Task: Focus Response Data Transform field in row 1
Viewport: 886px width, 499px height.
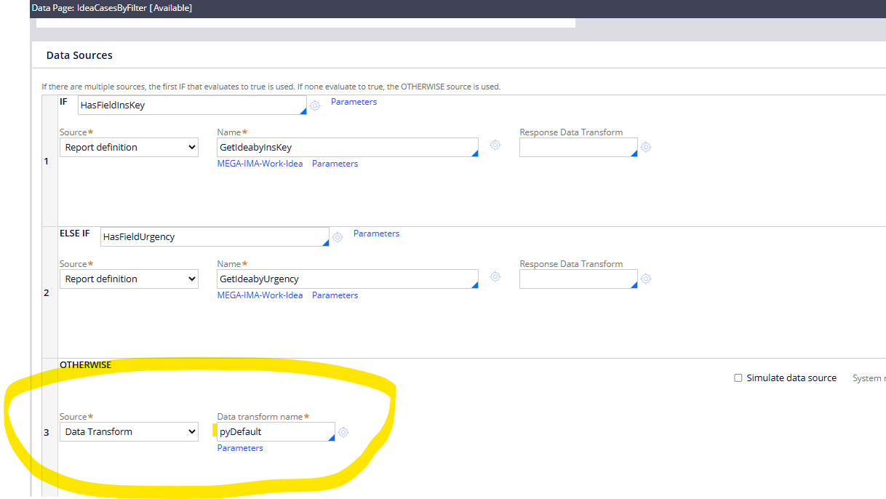Action: click(578, 147)
